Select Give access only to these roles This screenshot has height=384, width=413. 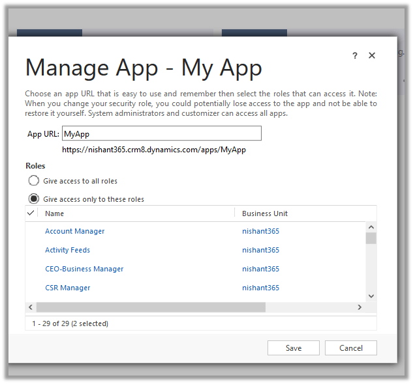pos(34,199)
